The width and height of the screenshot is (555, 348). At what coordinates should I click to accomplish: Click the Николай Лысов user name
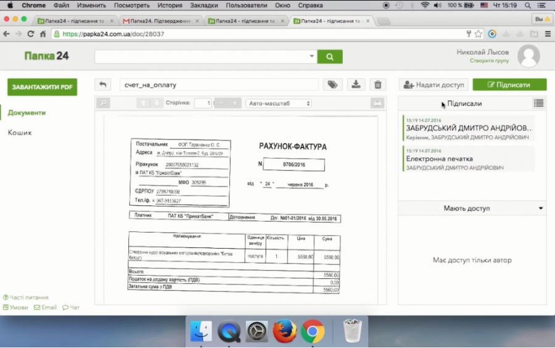tap(482, 52)
